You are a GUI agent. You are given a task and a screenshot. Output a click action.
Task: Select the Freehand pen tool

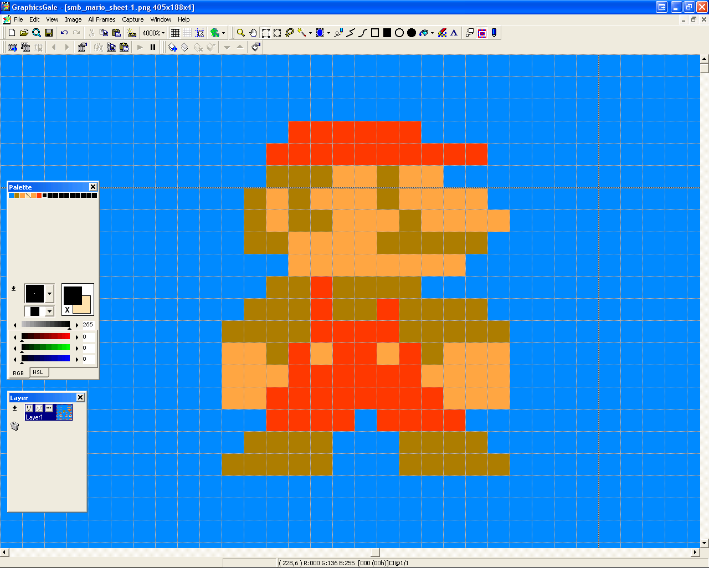pyautogui.click(x=338, y=33)
